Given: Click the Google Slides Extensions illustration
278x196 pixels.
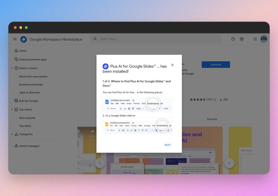Looking at the screenshot, I should 137,126.
